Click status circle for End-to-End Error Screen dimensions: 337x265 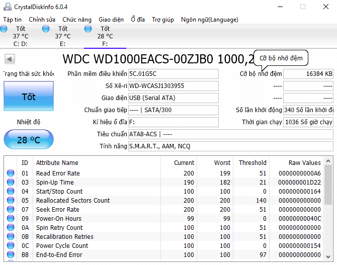(x=11, y=254)
